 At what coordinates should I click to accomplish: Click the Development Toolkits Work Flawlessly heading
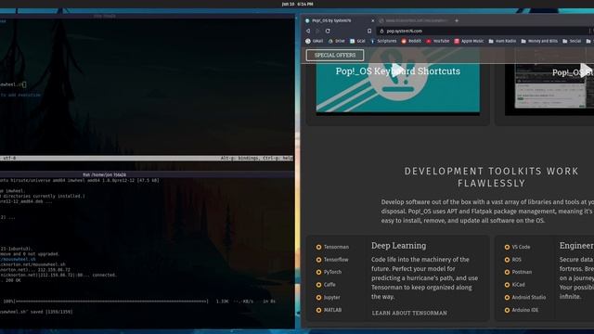(x=491, y=177)
